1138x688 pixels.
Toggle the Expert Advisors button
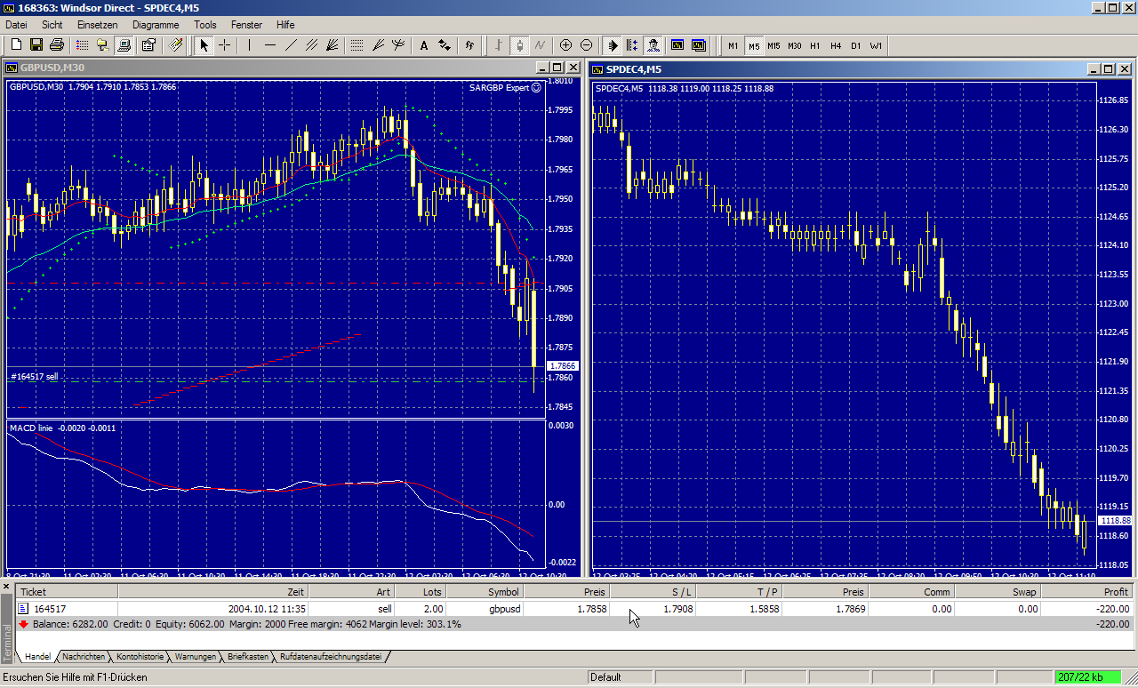coord(653,45)
